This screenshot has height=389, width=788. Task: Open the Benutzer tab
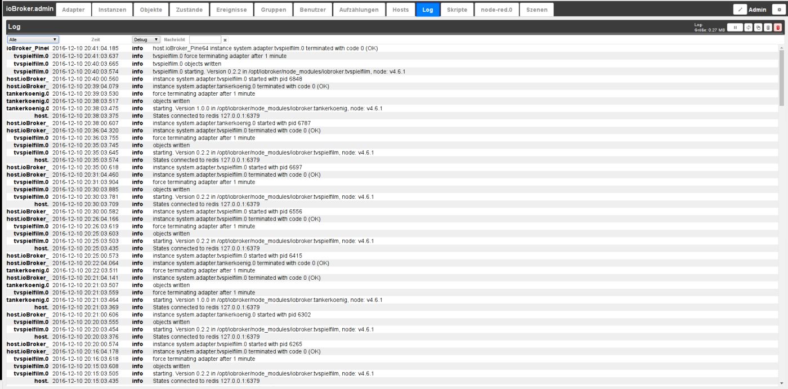(312, 10)
